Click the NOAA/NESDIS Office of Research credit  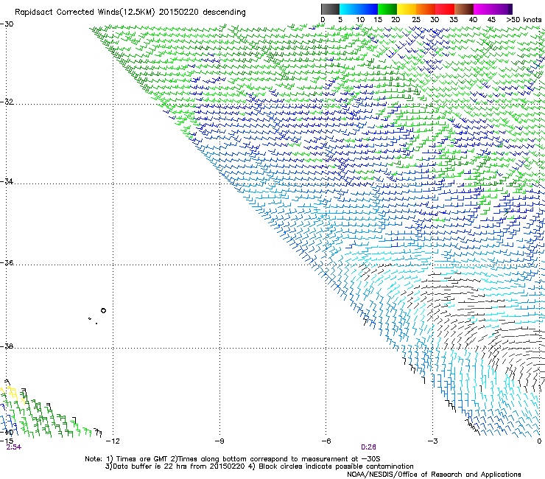434,474
